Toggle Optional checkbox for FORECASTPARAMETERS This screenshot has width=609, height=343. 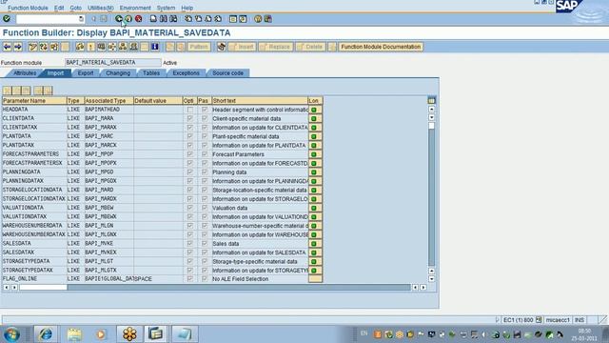190,154
